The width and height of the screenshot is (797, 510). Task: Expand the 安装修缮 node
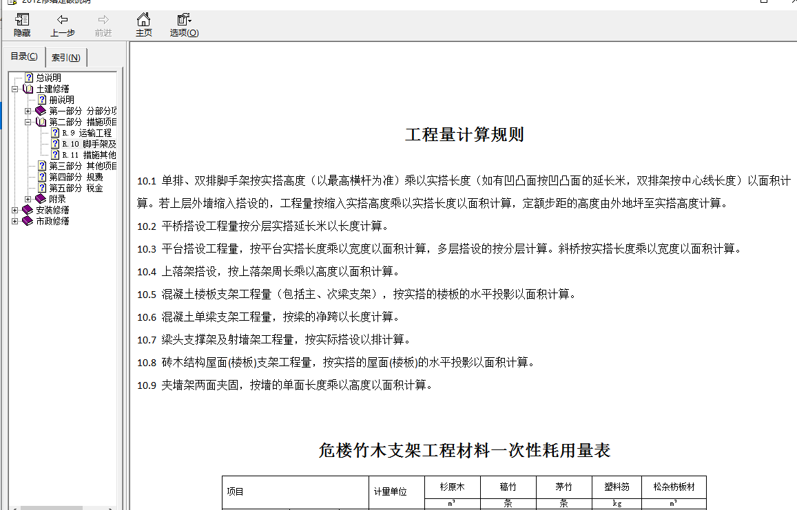pos(15,211)
